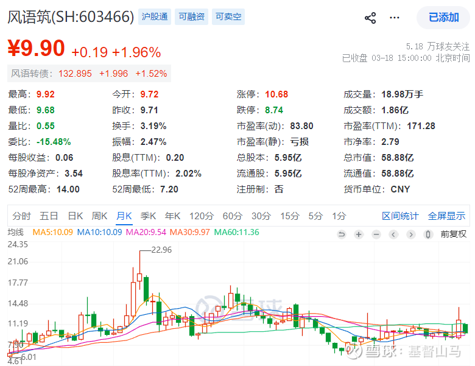Click 市盈率(TTM) value 171.28

coord(421,125)
